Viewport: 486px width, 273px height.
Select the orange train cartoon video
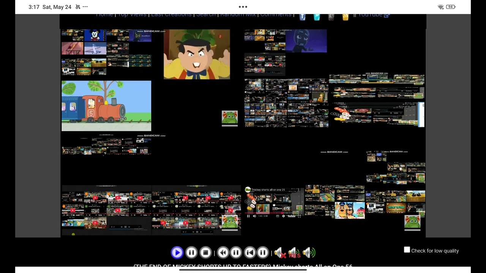click(x=106, y=106)
